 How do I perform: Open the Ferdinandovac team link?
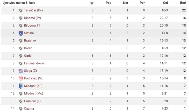click(x=34, y=63)
